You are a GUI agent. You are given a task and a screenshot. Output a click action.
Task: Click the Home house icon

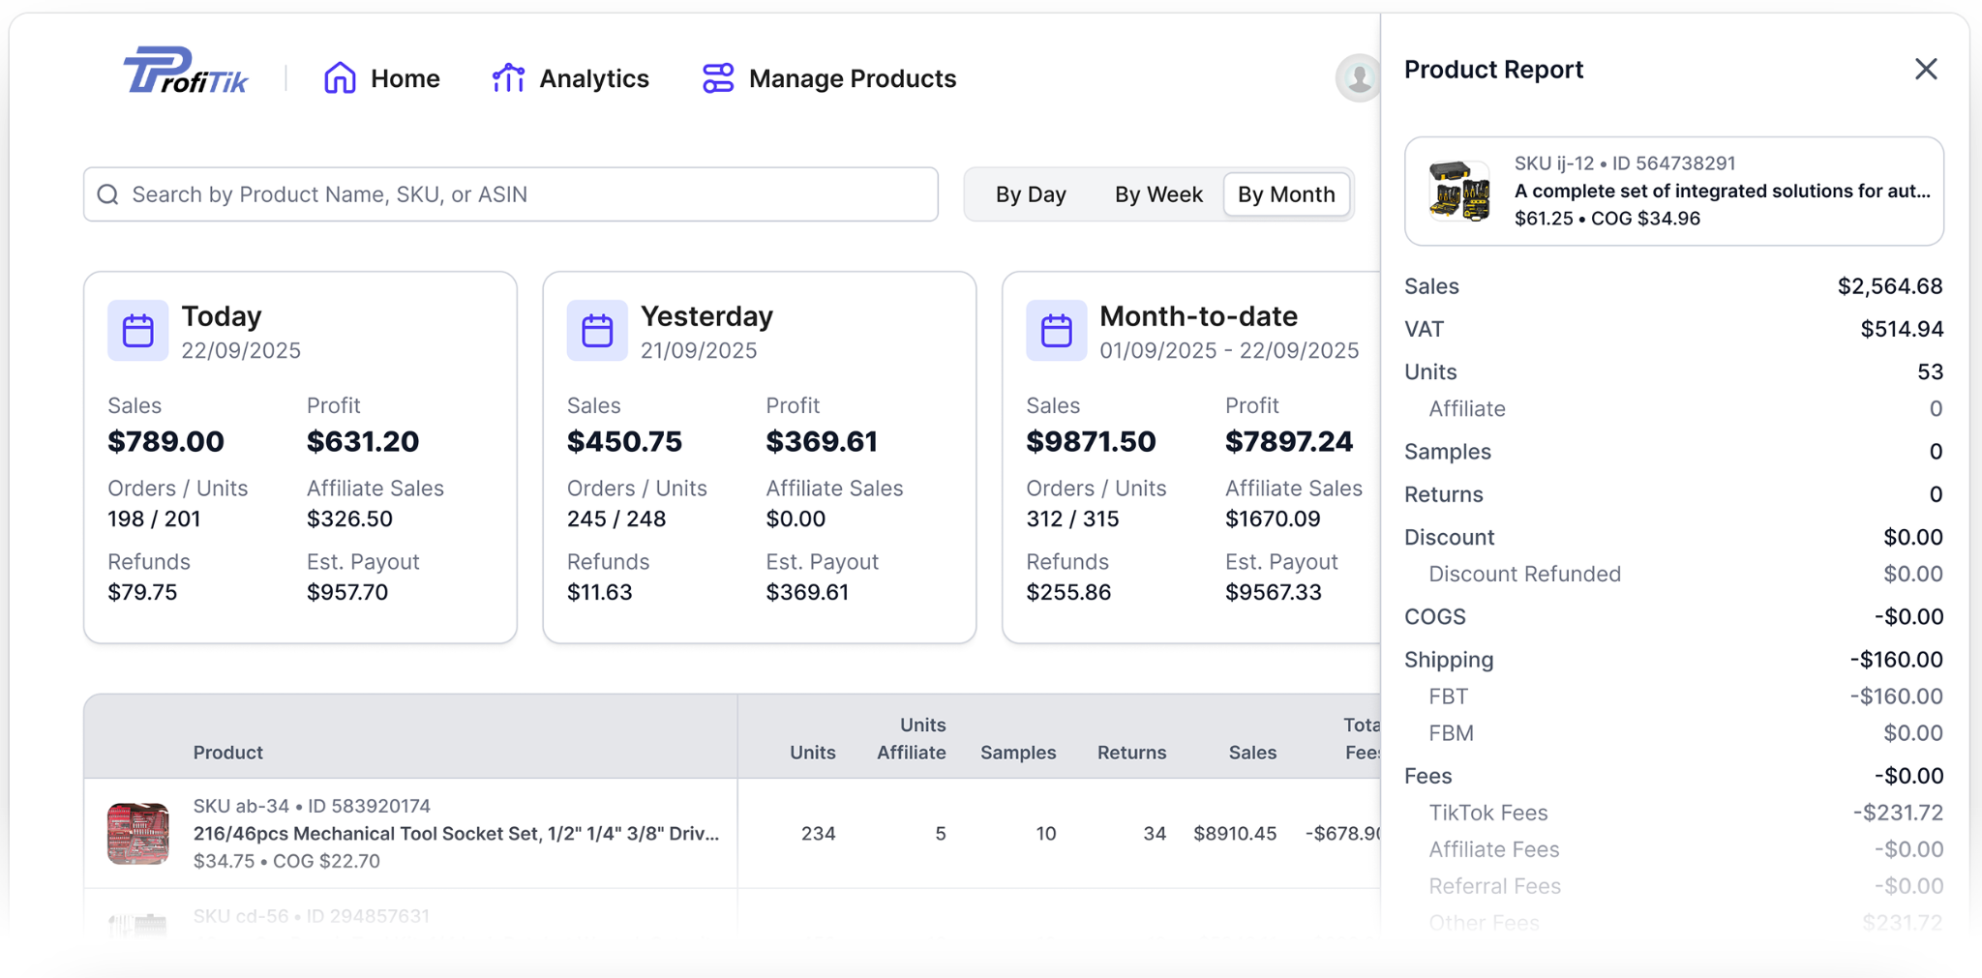[340, 78]
